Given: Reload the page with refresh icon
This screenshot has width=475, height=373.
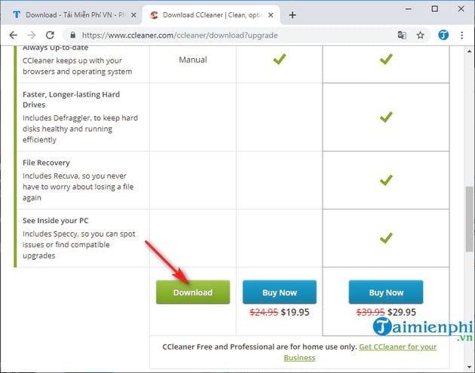Looking at the screenshot, I should pyautogui.click(x=50, y=35).
